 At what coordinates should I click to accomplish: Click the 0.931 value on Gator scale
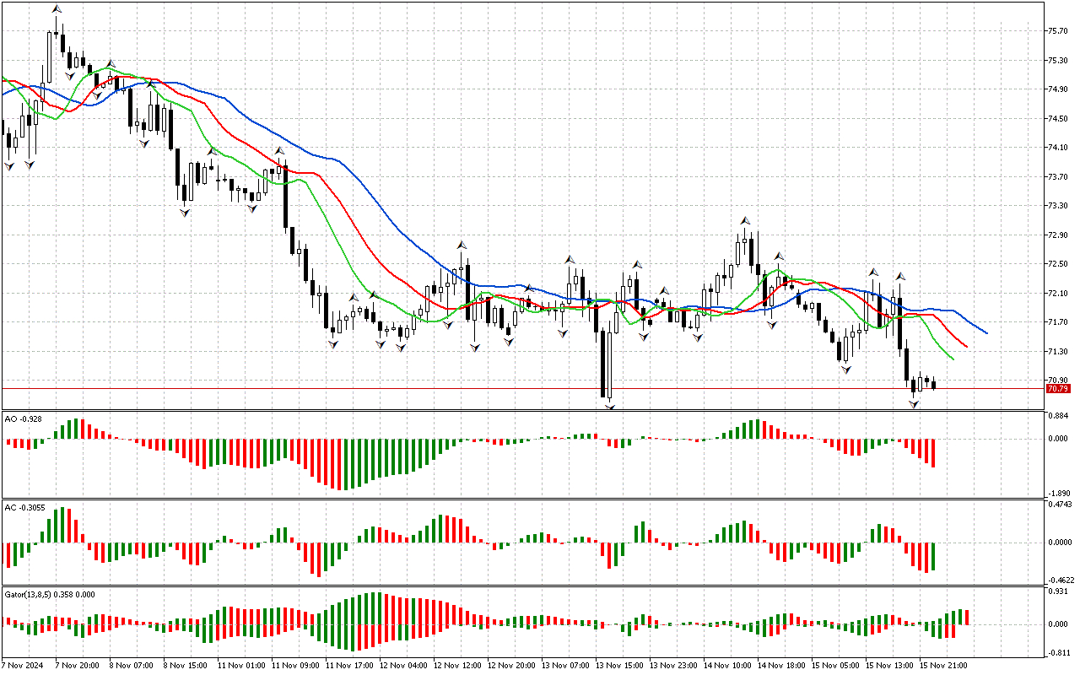coord(1058,591)
